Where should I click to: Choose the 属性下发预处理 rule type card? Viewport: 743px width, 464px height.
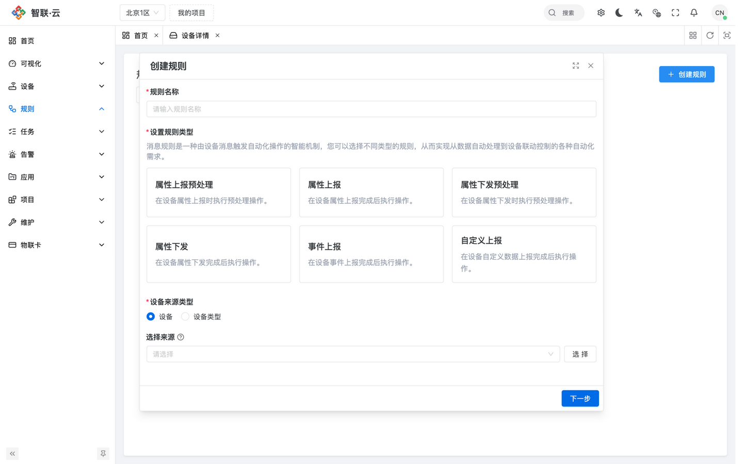coord(524,192)
